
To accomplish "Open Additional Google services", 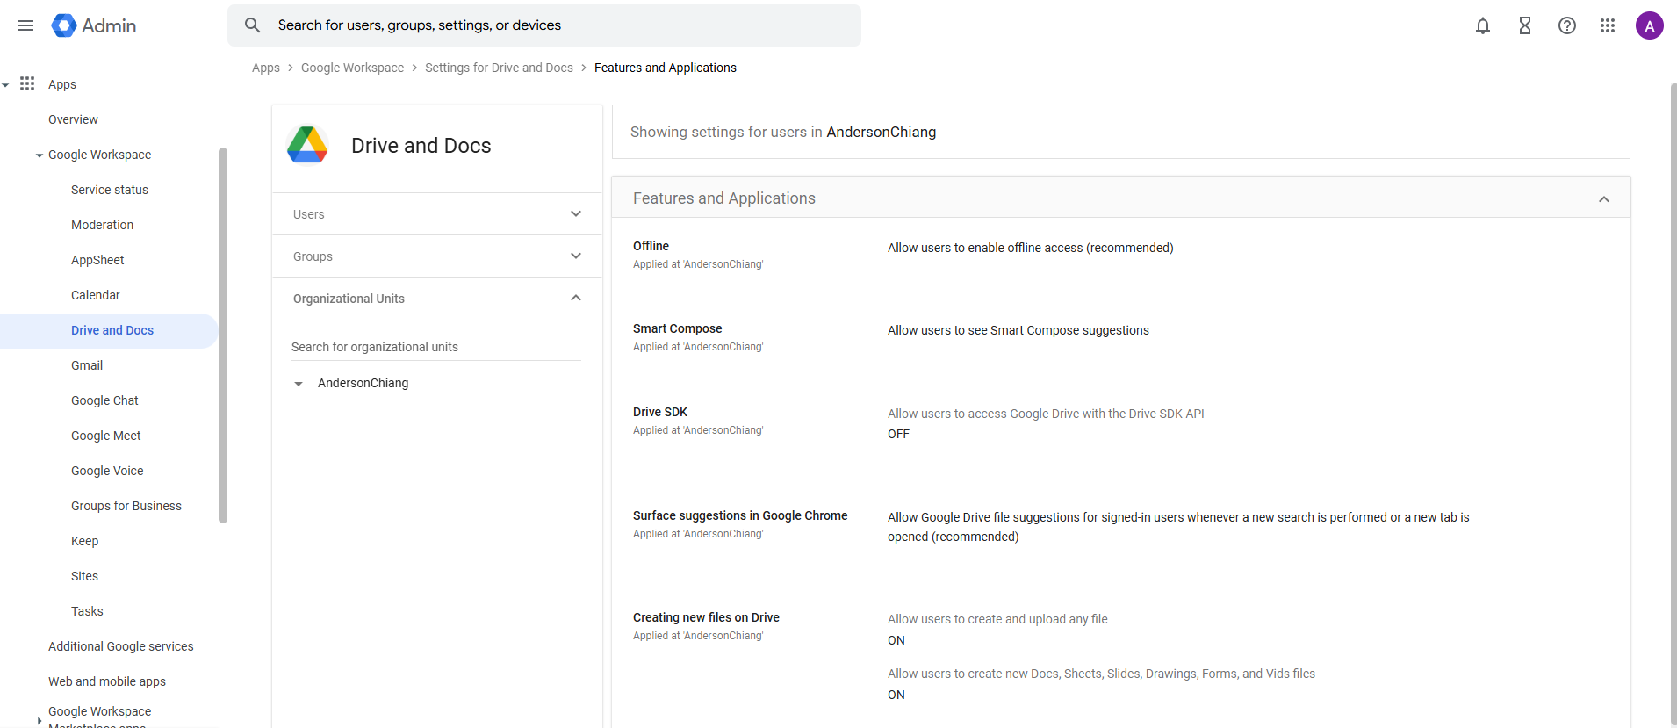I will point(121,646).
